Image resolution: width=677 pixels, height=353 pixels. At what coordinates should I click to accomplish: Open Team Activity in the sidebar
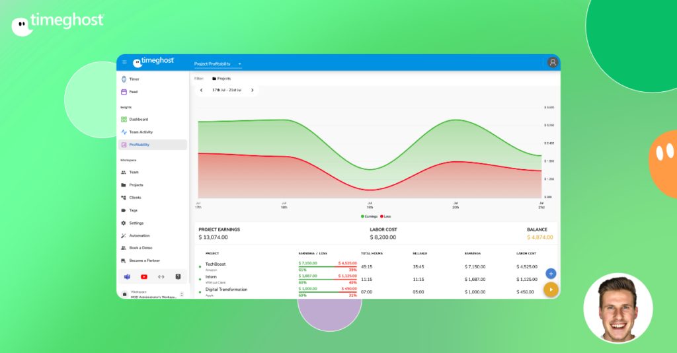point(140,132)
